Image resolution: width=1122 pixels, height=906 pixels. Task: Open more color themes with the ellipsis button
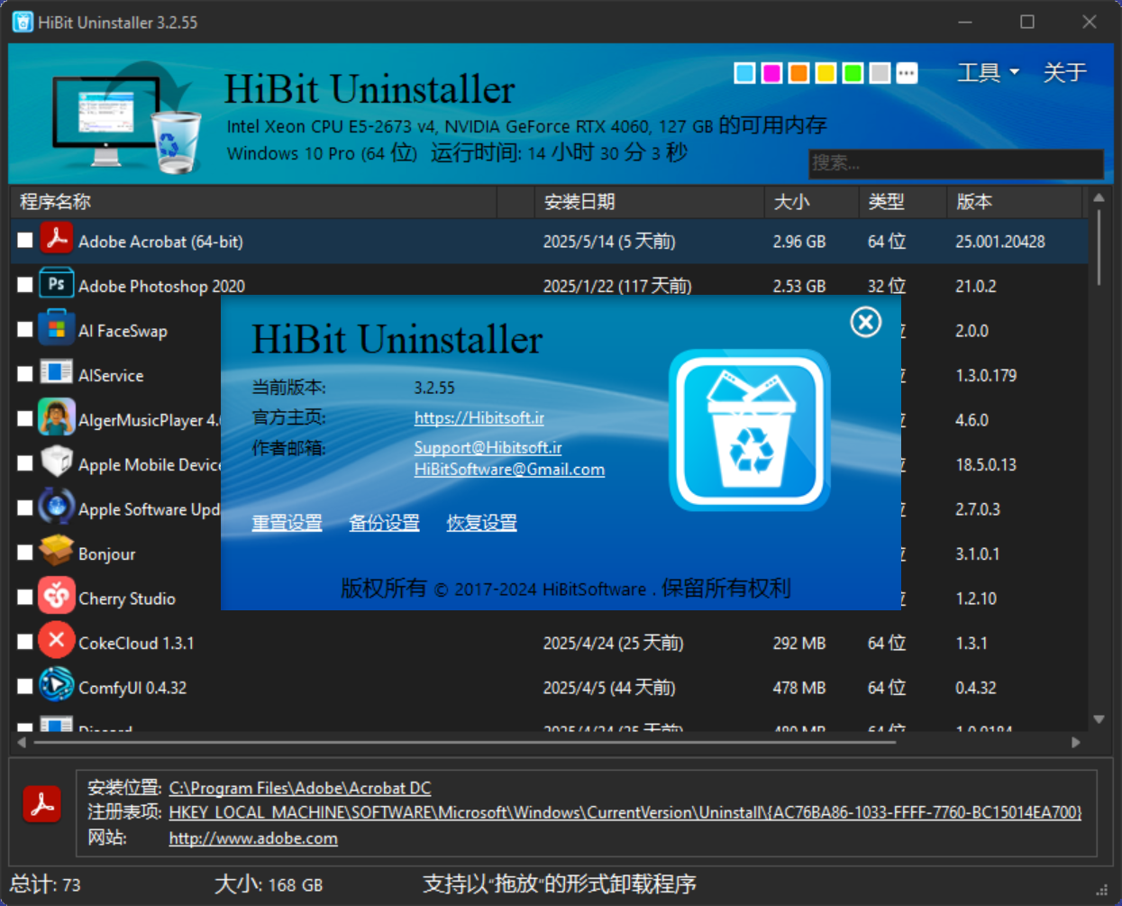[x=908, y=73]
